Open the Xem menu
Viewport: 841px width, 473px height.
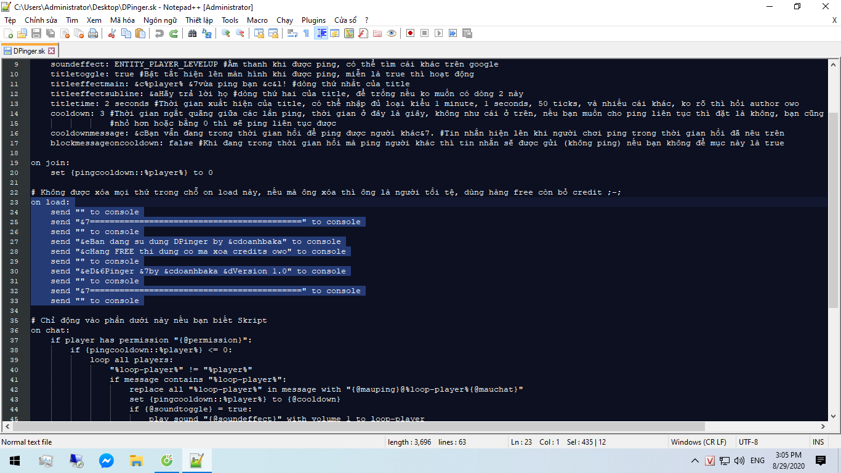tap(94, 20)
